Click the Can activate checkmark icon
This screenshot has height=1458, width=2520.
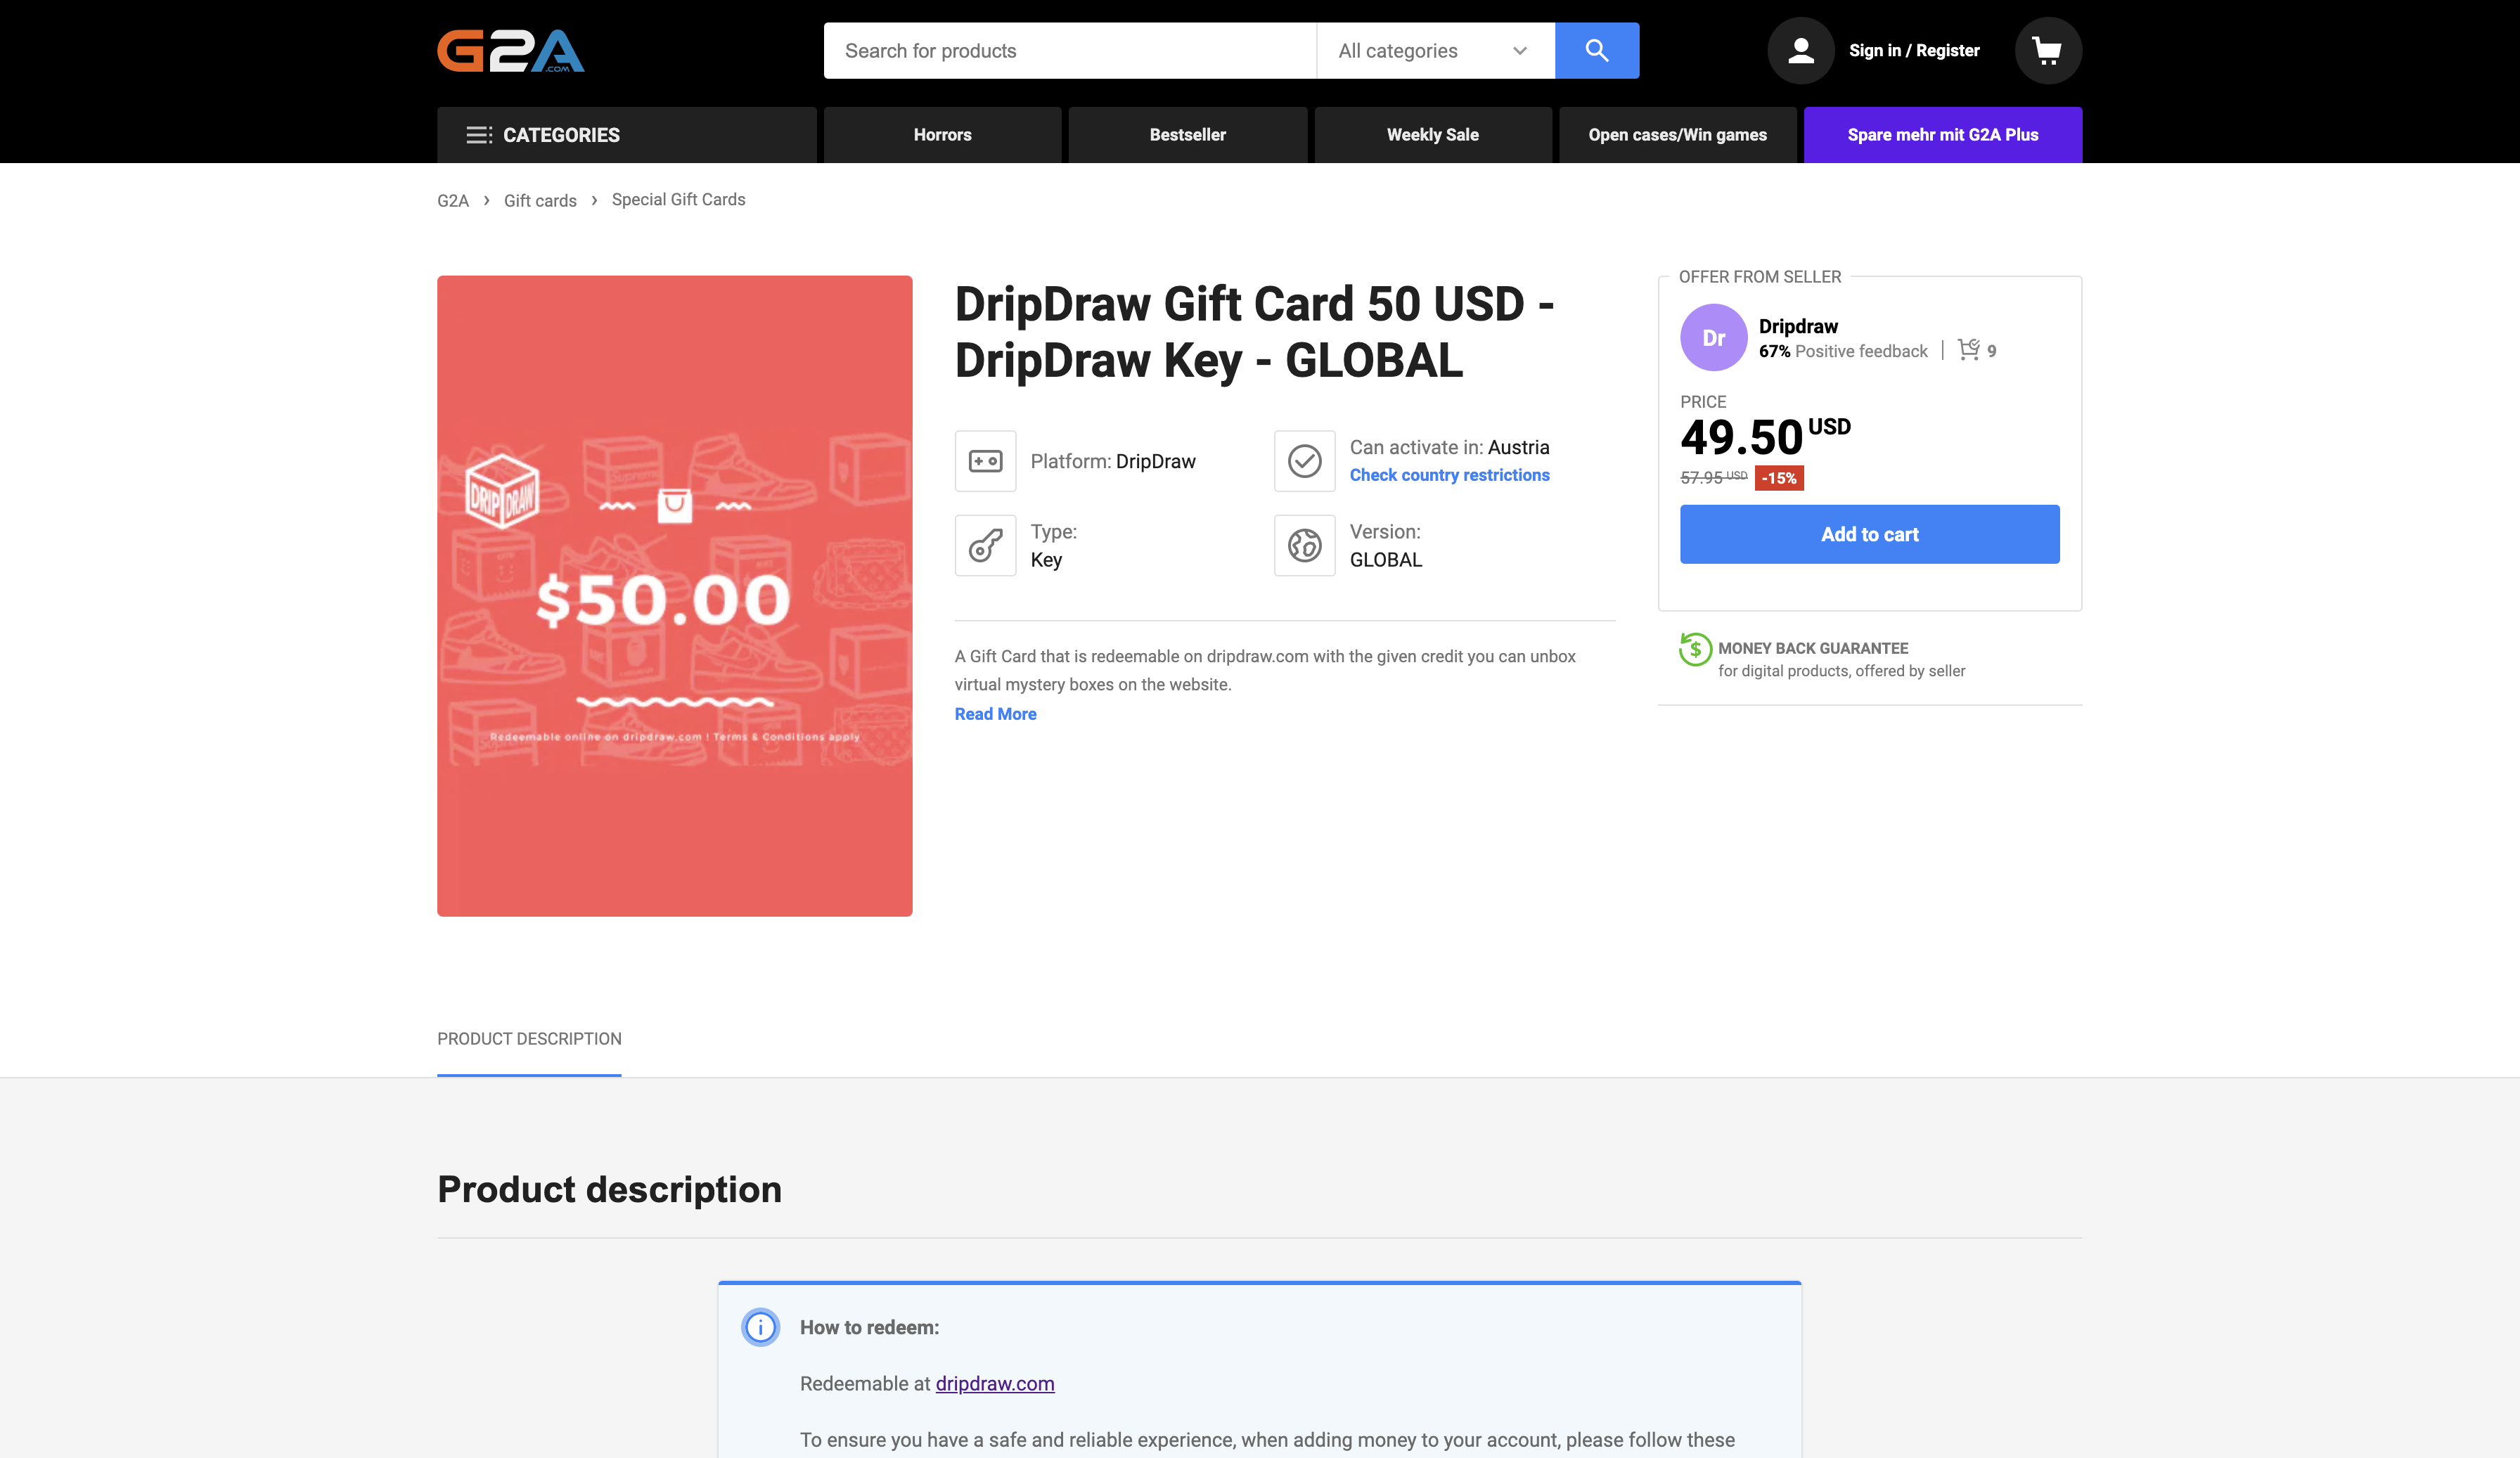pos(1304,461)
